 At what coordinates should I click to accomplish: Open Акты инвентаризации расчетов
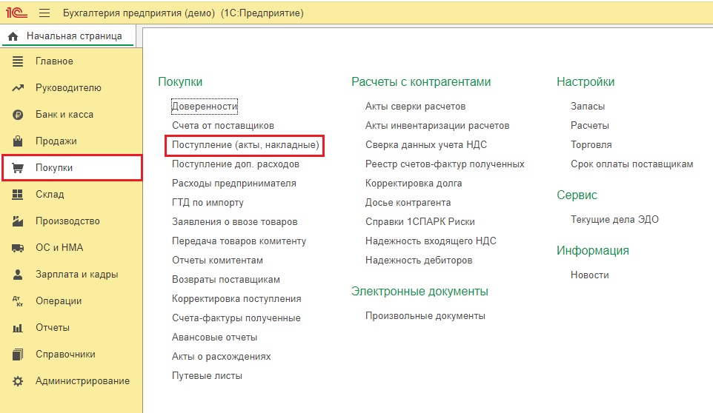(437, 126)
